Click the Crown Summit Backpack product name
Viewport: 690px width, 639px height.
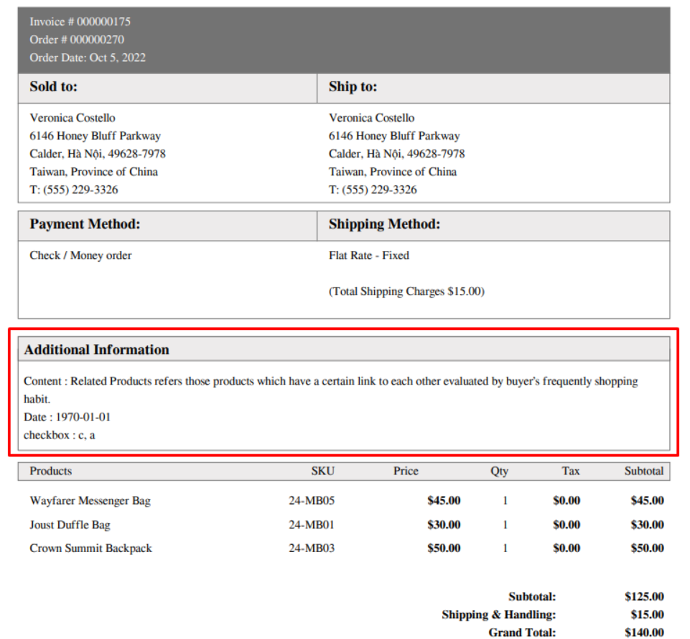(x=90, y=548)
